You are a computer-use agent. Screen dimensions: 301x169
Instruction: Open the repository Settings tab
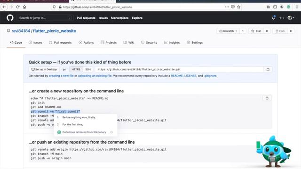(x=195, y=43)
